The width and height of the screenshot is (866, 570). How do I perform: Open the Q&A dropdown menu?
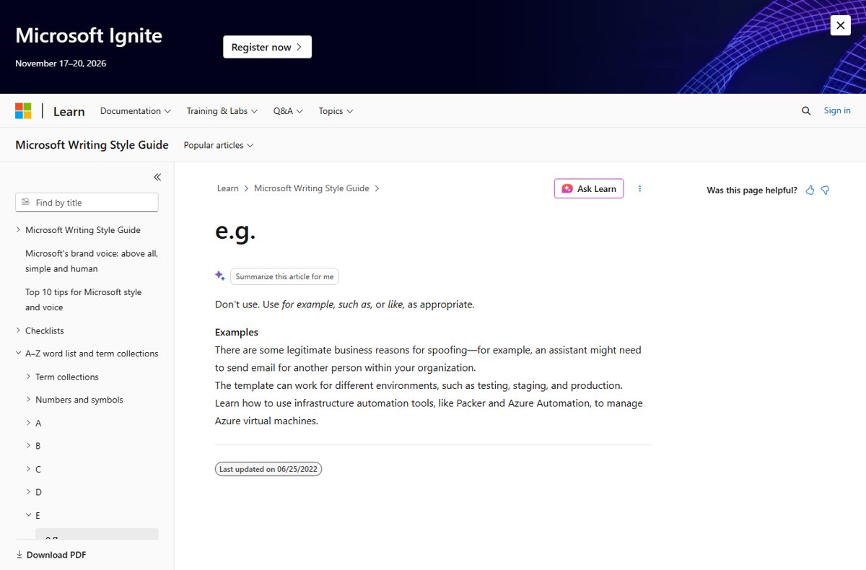(288, 111)
